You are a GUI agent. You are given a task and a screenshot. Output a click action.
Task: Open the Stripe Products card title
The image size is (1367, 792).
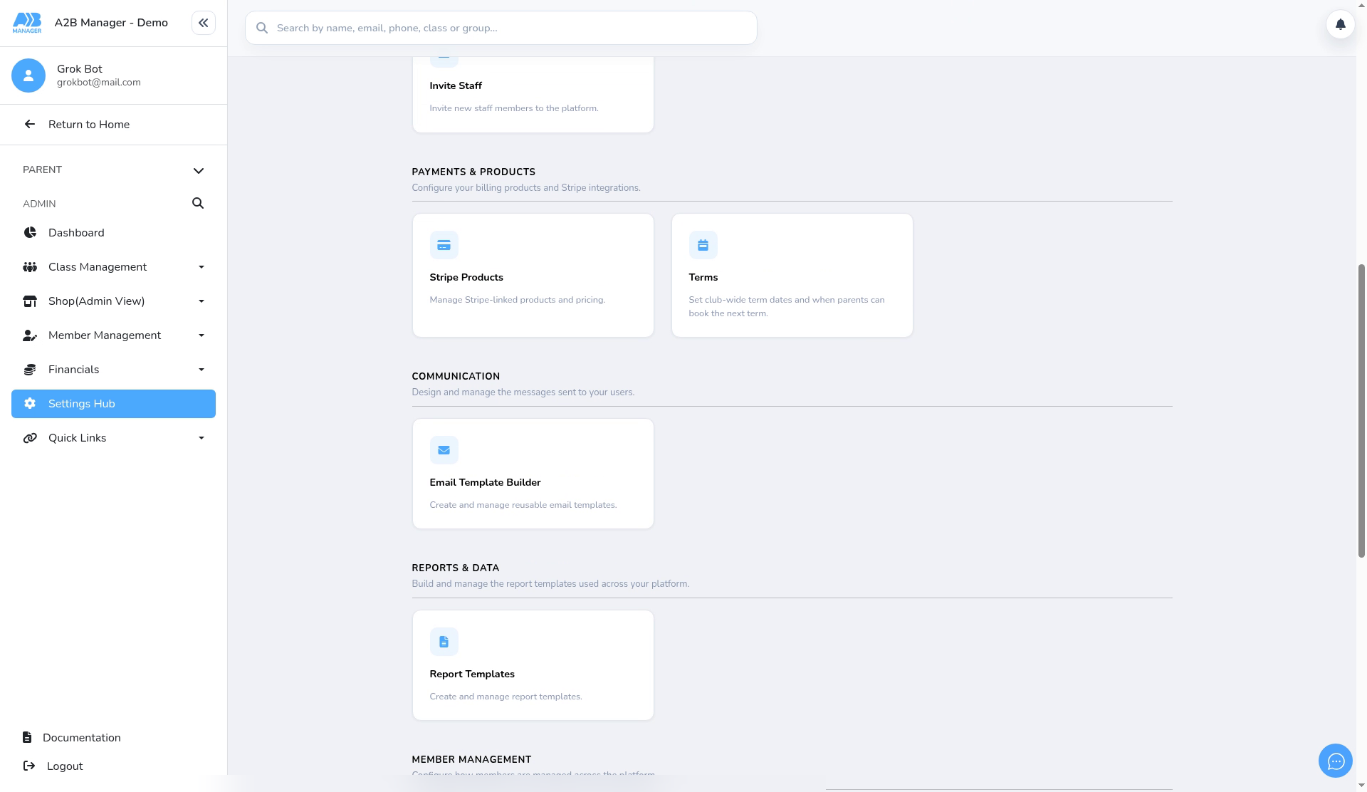coord(466,278)
